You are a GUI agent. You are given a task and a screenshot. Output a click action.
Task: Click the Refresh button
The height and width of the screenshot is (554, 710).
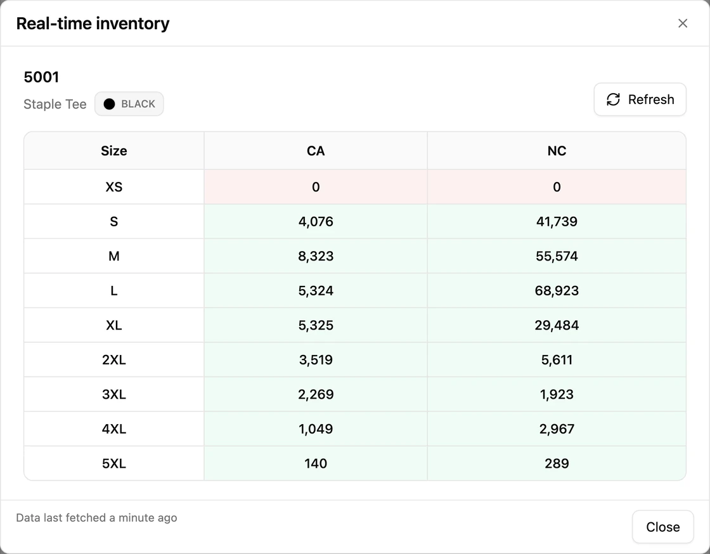coord(640,99)
